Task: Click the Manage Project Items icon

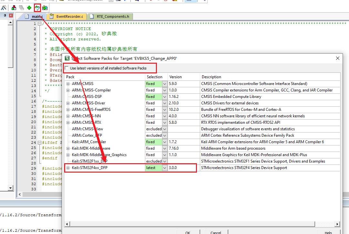Action: (14, 8)
